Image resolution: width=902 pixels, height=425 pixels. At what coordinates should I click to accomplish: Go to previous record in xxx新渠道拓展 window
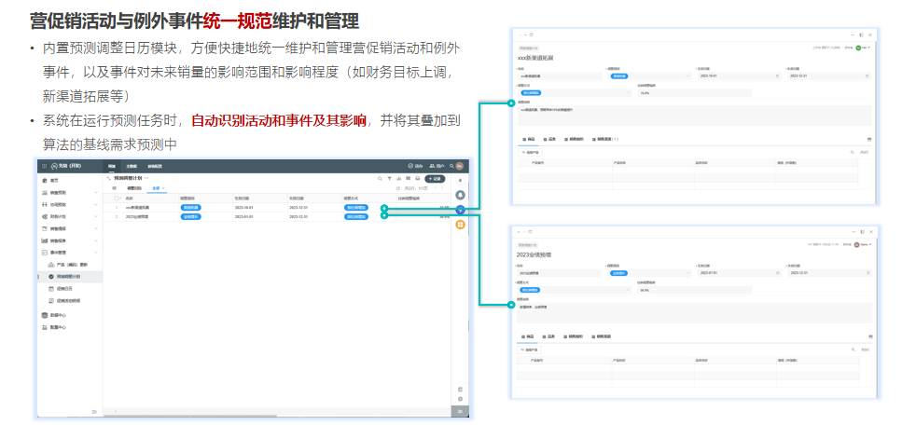tap(519, 35)
